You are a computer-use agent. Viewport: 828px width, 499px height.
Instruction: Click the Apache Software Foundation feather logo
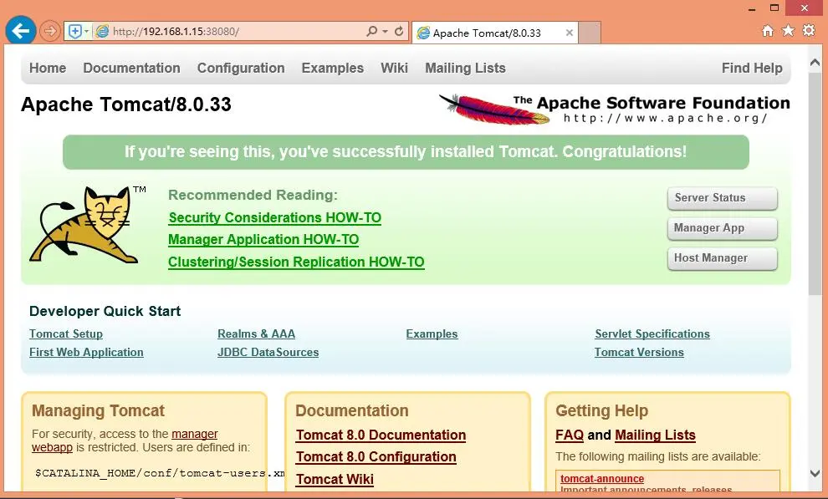614,109
